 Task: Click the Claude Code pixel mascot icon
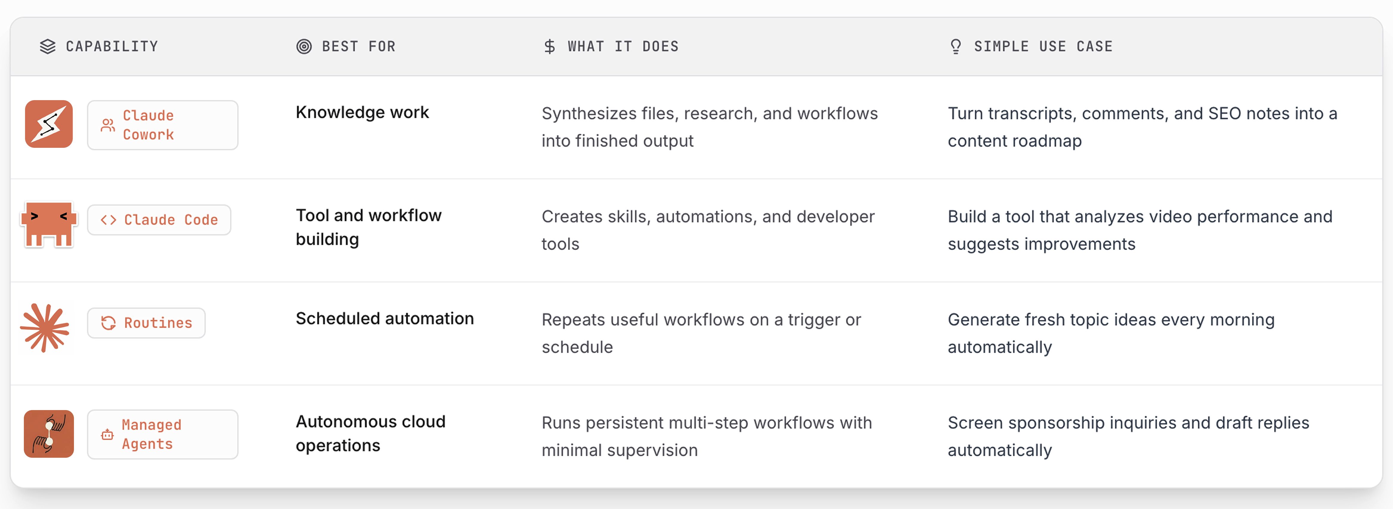(x=49, y=224)
